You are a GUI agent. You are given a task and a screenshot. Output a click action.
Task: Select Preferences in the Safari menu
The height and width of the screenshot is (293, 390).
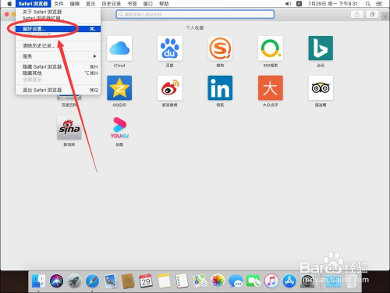58,29
